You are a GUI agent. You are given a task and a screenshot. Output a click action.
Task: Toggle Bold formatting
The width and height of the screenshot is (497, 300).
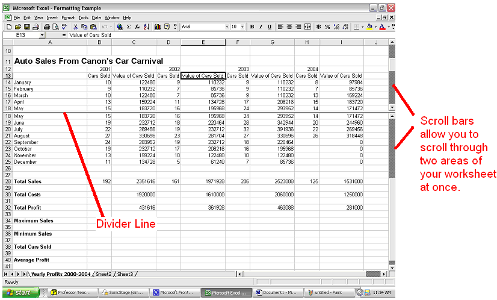point(252,27)
